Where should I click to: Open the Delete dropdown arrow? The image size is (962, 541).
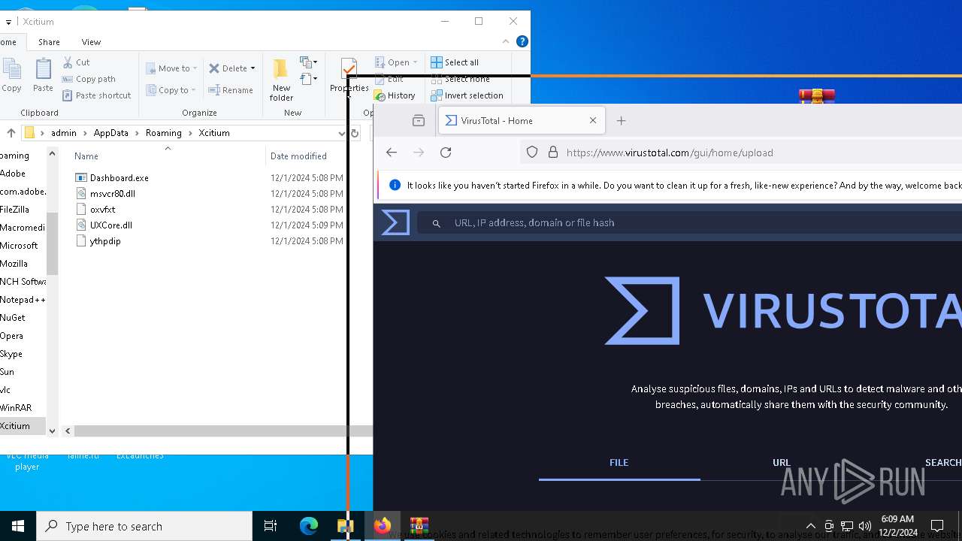(x=253, y=68)
